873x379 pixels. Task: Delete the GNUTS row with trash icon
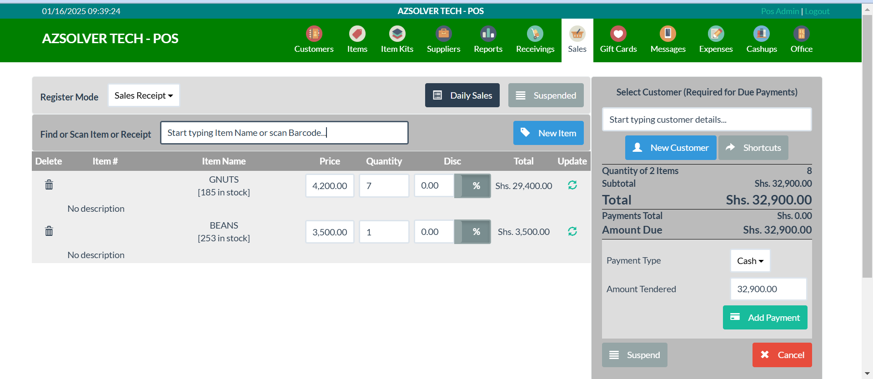[49, 185]
